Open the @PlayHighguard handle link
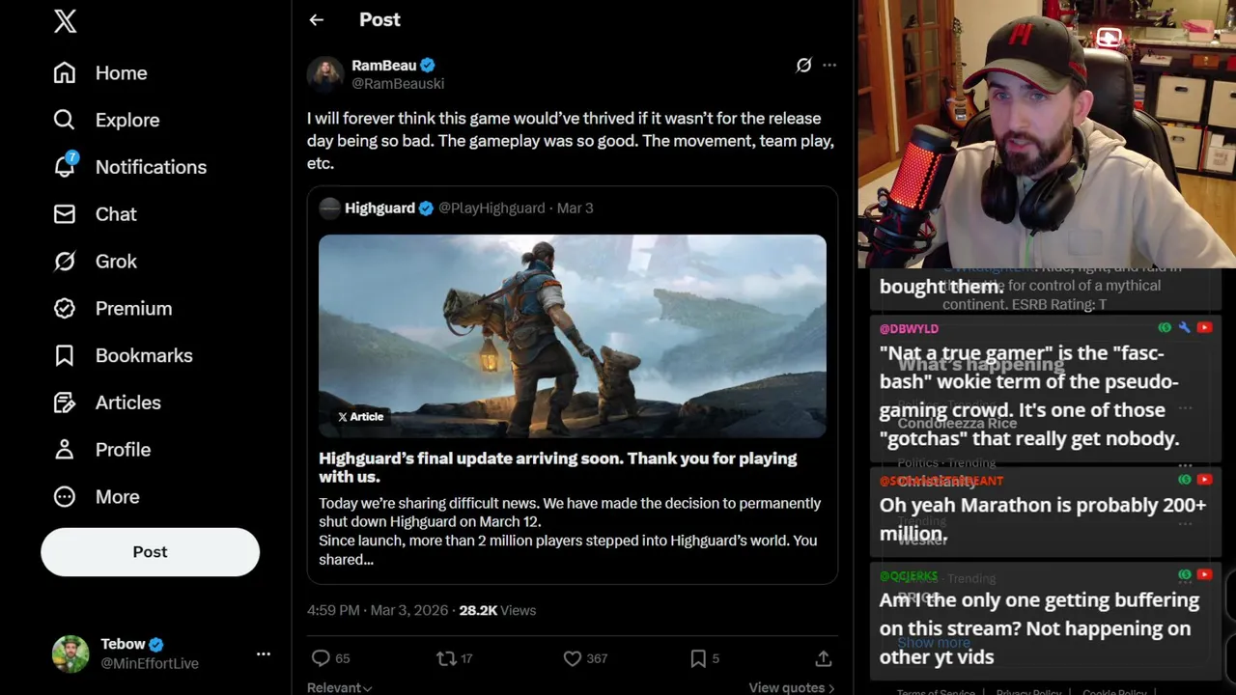Viewport: 1236px width, 695px height. (x=492, y=208)
